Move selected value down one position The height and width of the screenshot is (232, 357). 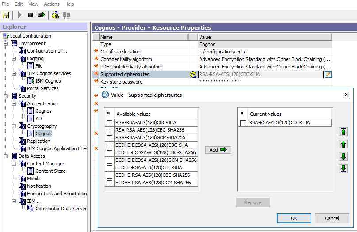click(x=343, y=156)
